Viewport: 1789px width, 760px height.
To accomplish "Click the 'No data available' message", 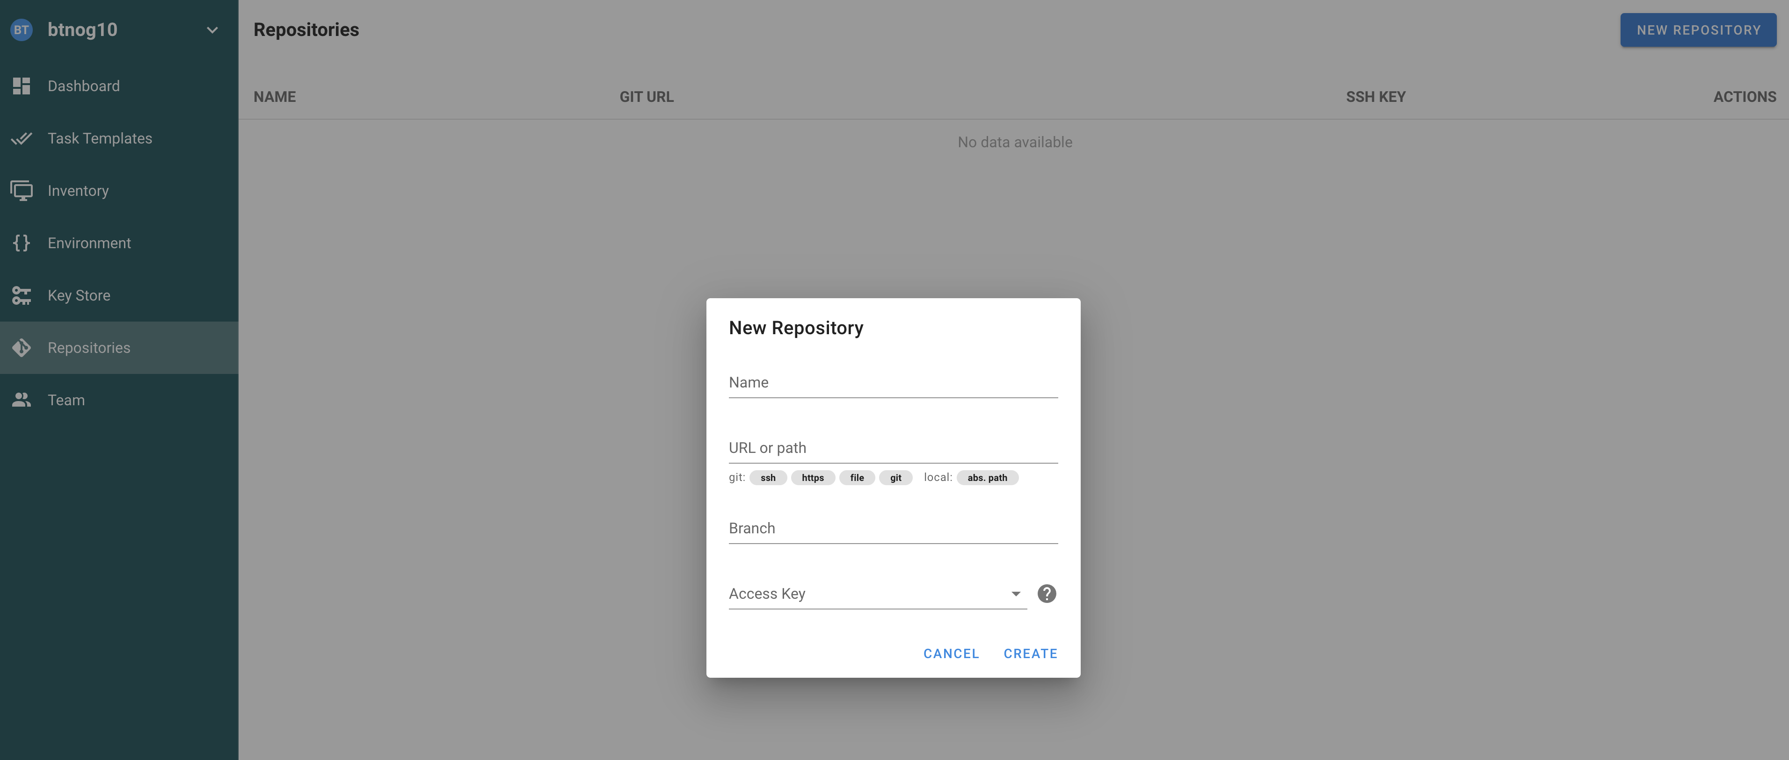I will [x=1015, y=142].
